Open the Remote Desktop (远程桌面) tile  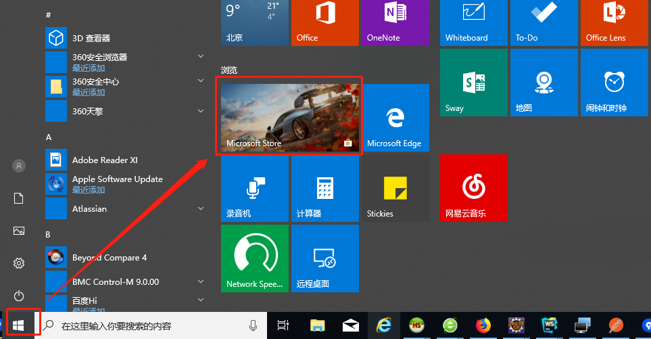(x=324, y=258)
